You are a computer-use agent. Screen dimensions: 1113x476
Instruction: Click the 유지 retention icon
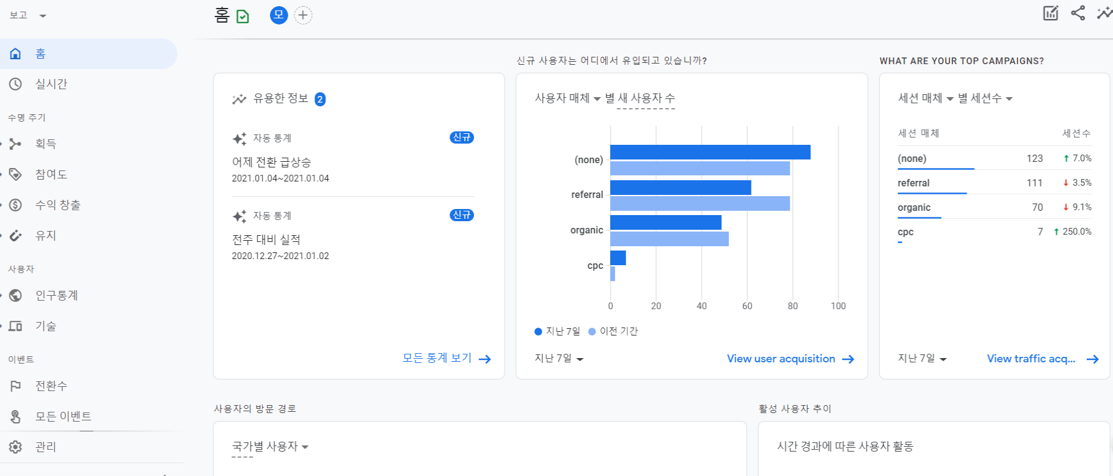[x=15, y=236]
